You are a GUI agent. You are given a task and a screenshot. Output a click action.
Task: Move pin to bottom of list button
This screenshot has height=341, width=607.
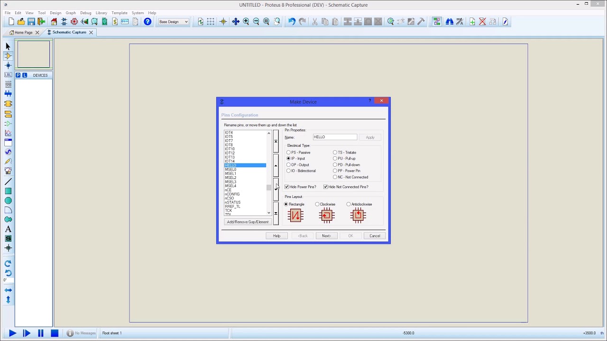[x=276, y=213]
